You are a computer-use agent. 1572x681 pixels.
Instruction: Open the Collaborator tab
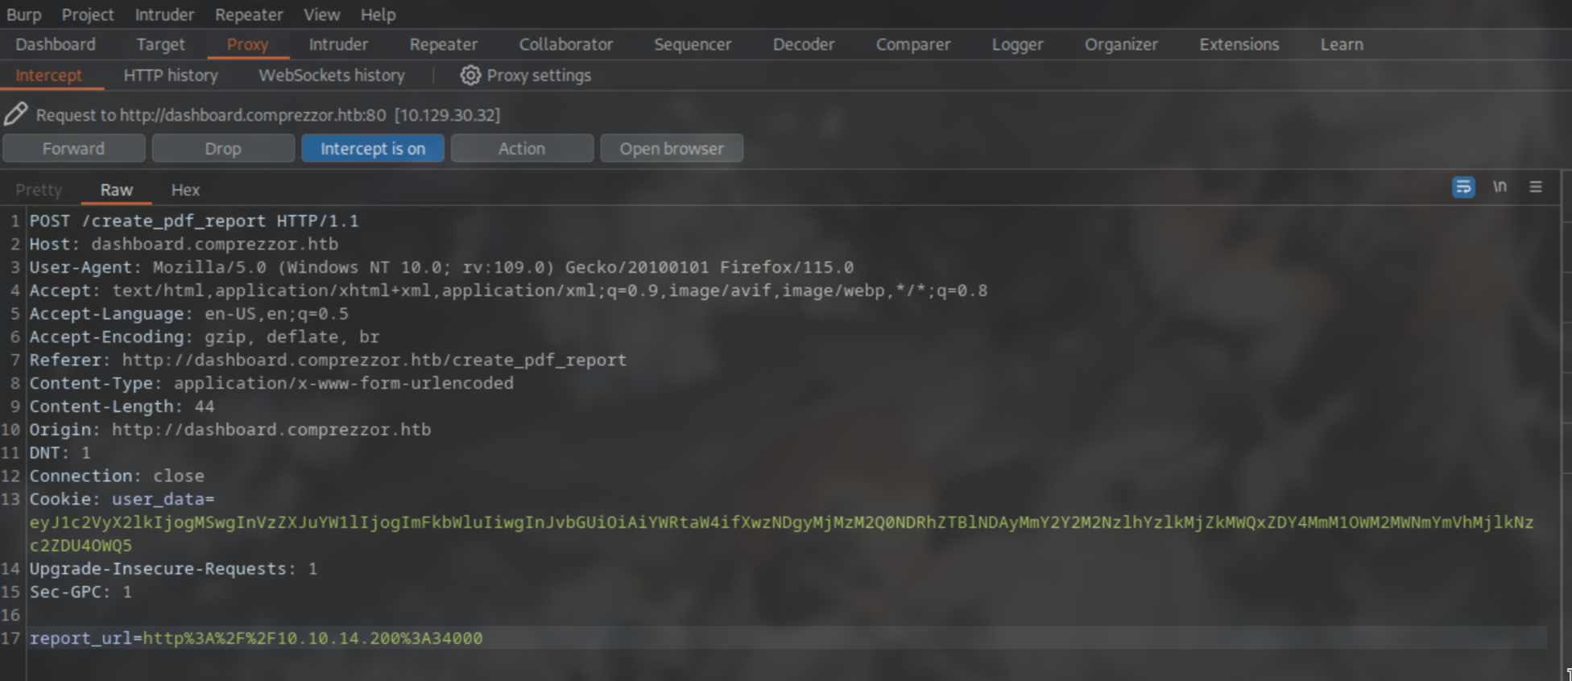[x=566, y=44]
